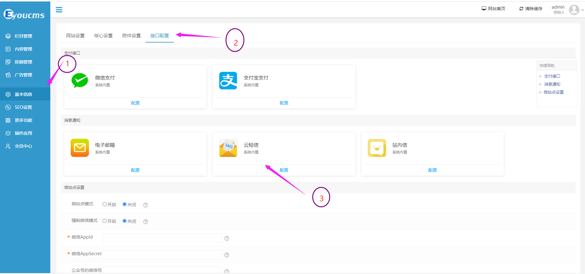Expand the admin user dropdown arrow
Screen dimensions: 585x274
pyautogui.click(x=583, y=10)
